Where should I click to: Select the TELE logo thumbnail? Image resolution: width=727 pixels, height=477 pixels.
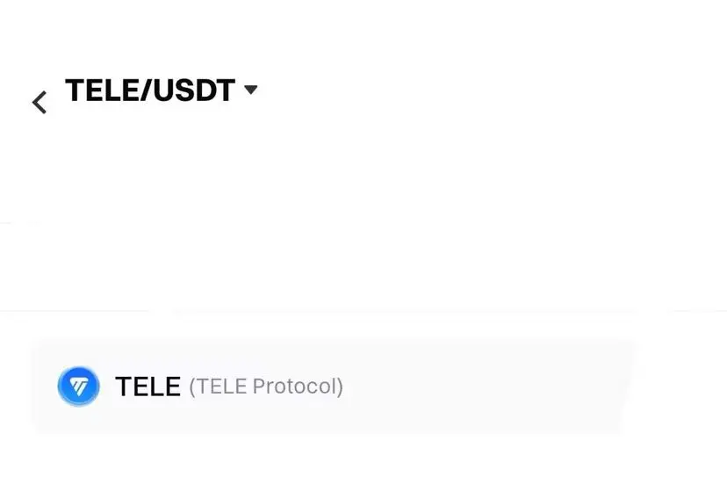(x=78, y=386)
